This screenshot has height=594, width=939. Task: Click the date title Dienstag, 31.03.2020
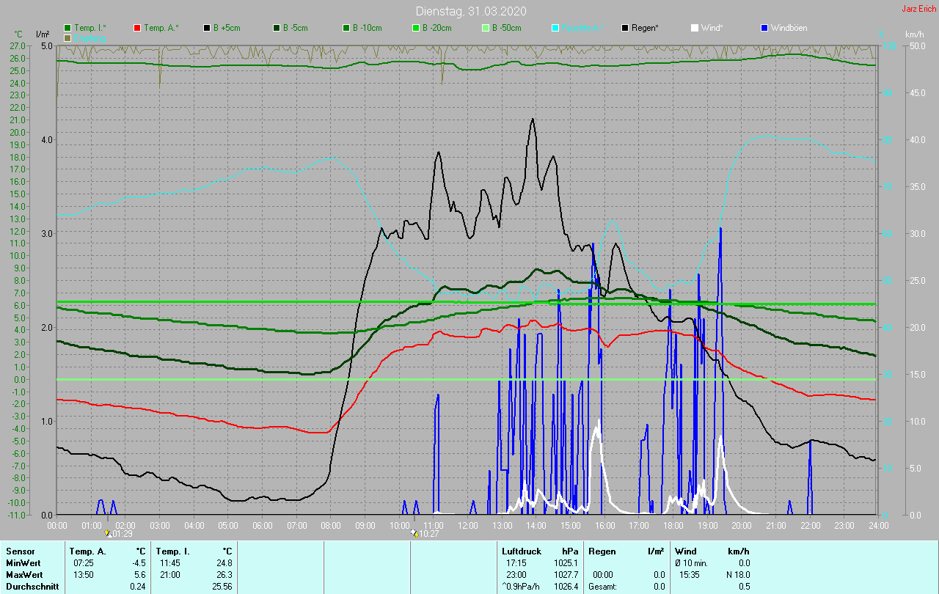(x=470, y=11)
